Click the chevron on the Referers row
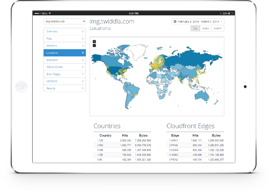269x192 pixels. point(83,46)
